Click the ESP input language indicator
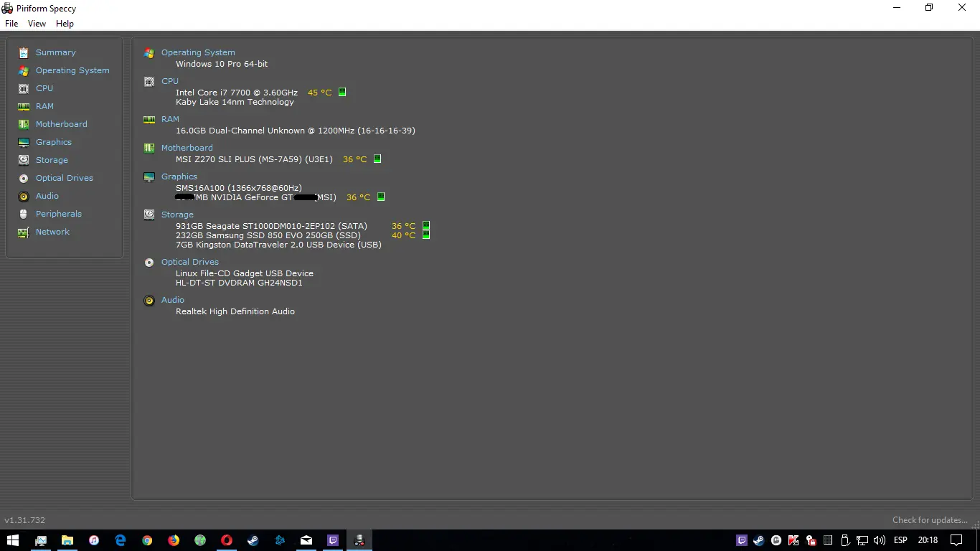This screenshot has width=980, height=551. [x=900, y=540]
